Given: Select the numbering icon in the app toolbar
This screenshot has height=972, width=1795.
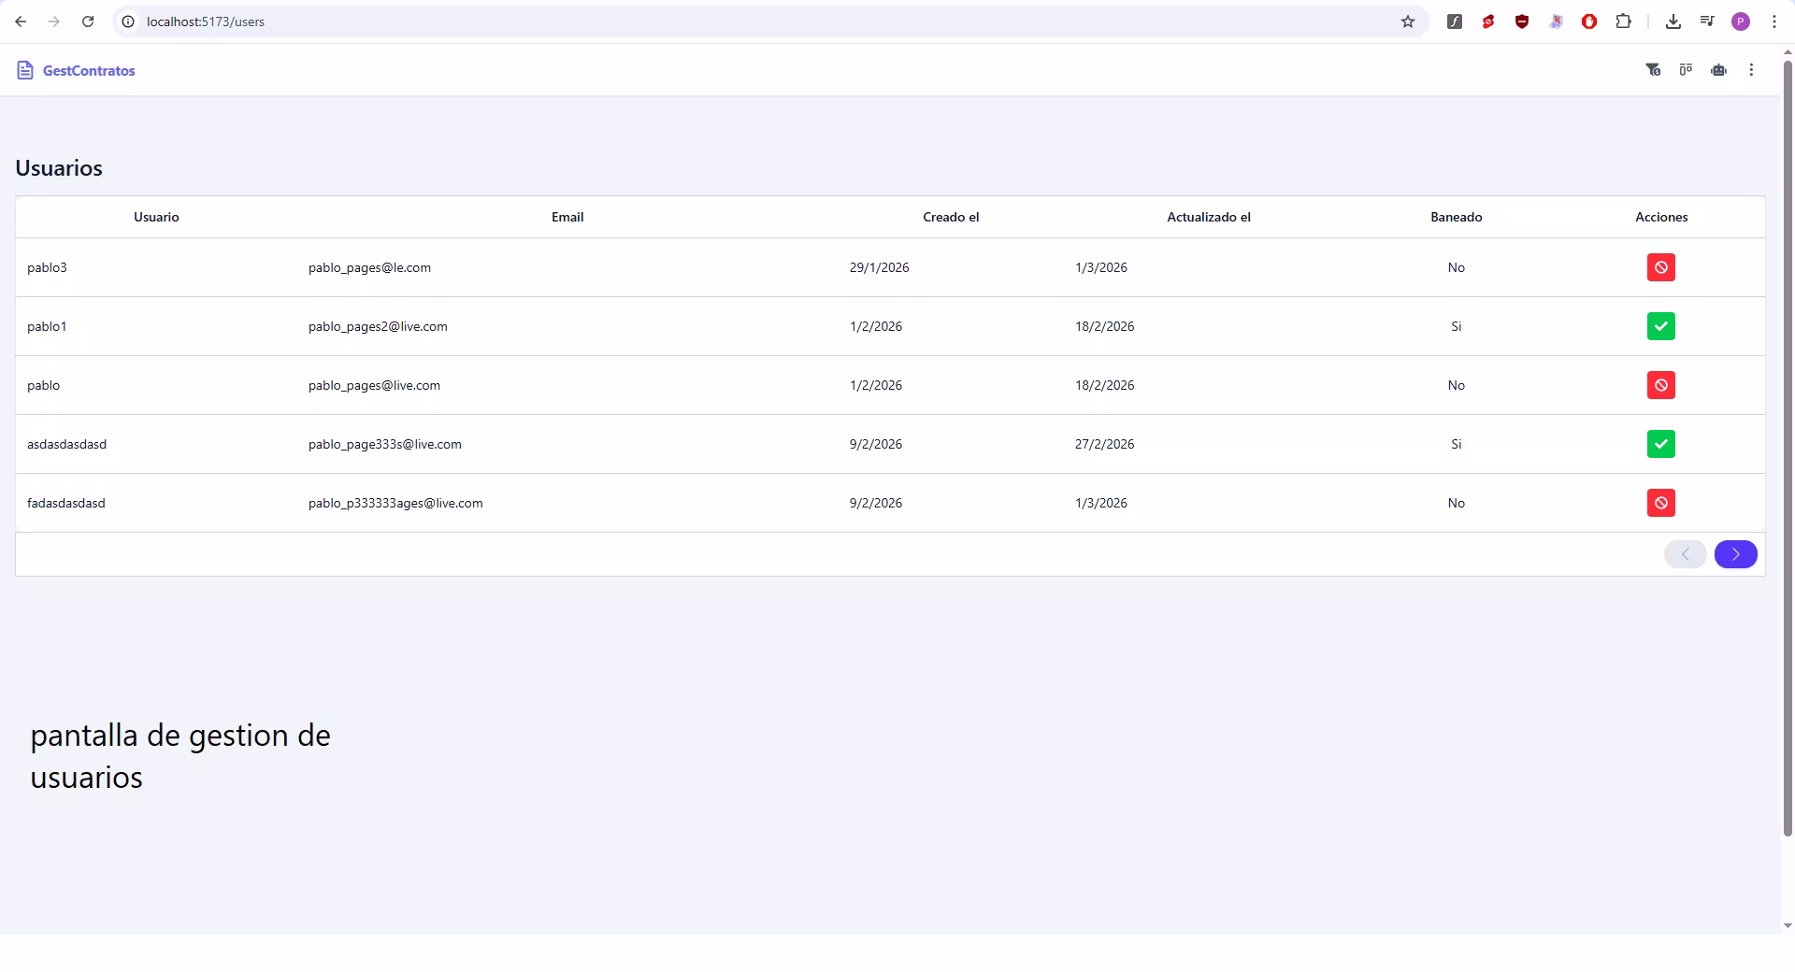Looking at the screenshot, I should [1686, 70].
